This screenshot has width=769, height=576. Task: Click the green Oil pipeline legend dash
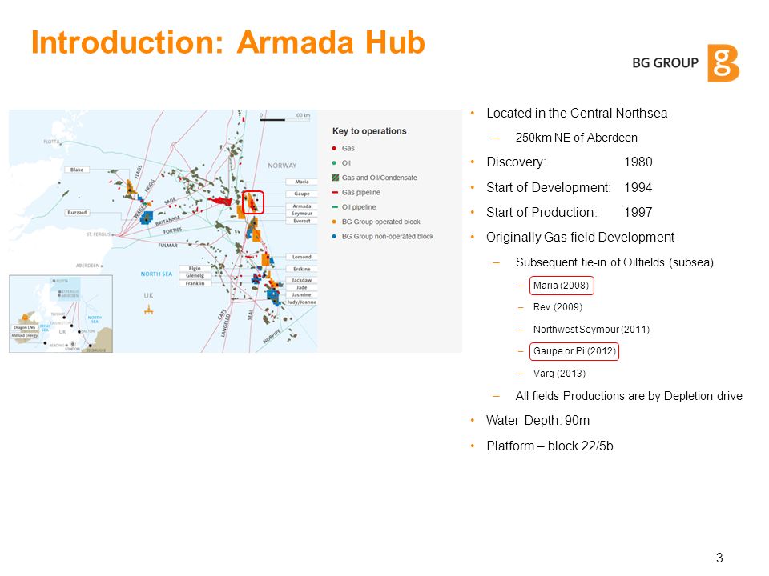coord(335,207)
